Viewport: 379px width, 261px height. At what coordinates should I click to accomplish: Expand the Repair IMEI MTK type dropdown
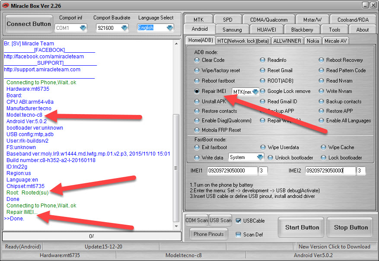pos(255,92)
